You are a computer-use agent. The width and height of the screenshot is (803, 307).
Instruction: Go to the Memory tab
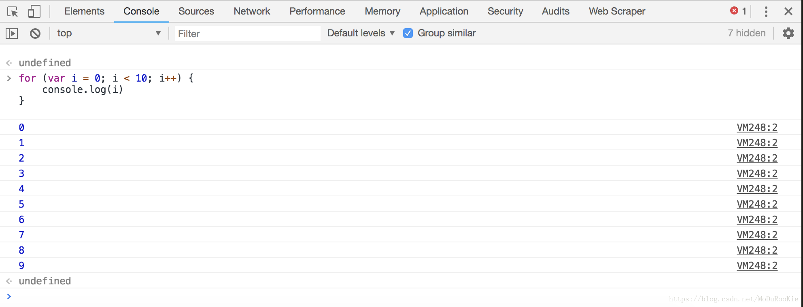coord(382,11)
